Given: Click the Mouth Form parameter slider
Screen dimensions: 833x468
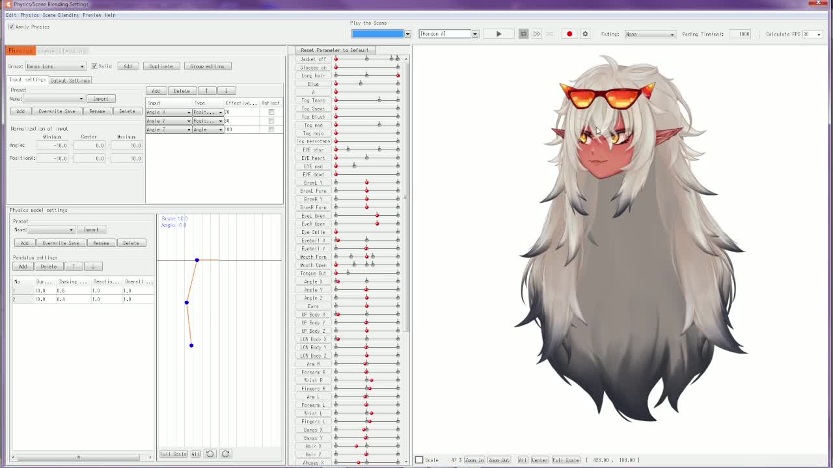Looking at the screenshot, I should point(367,257).
